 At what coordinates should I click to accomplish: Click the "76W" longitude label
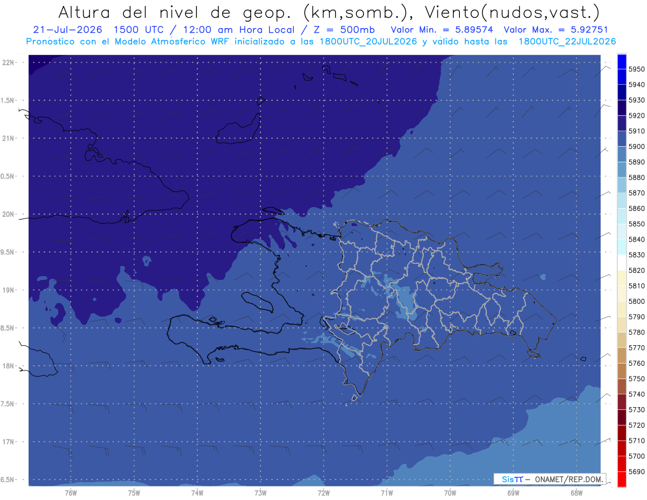pyautogui.click(x=71, y=492)
